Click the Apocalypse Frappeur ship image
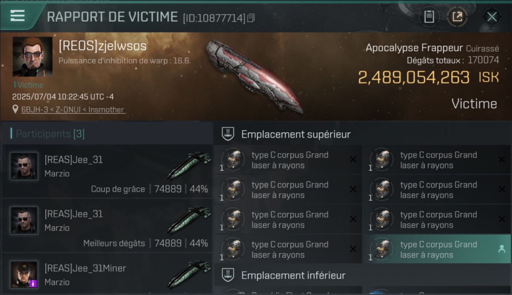Image resolution: width=512 pixels, height=295 pixels. click(x=254, y=76)
